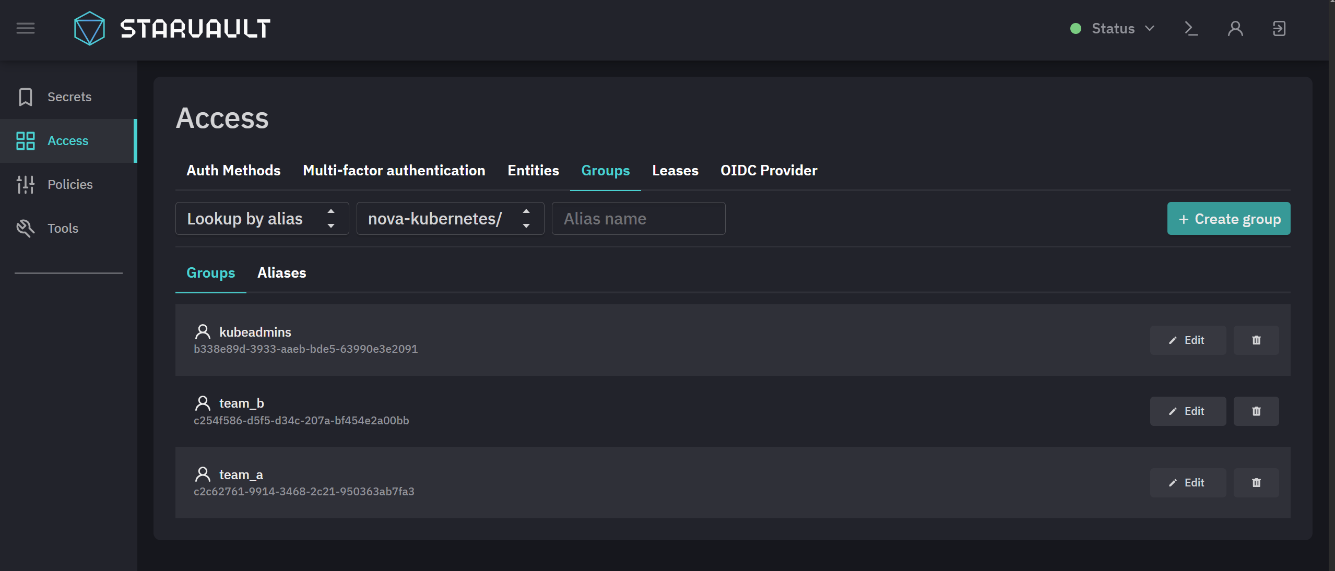Click the team_a ID c2c62761-9914-3468-2c21-950363ab7fa3

pos(304,492)
